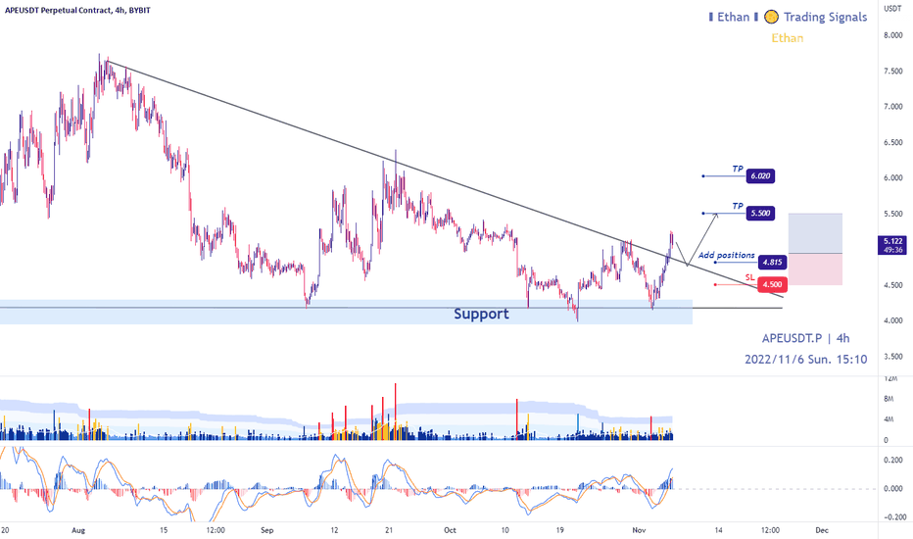The image size is (913, 539).
Task: Click the 'Oct' time axis label
Action: click(450, 531)
